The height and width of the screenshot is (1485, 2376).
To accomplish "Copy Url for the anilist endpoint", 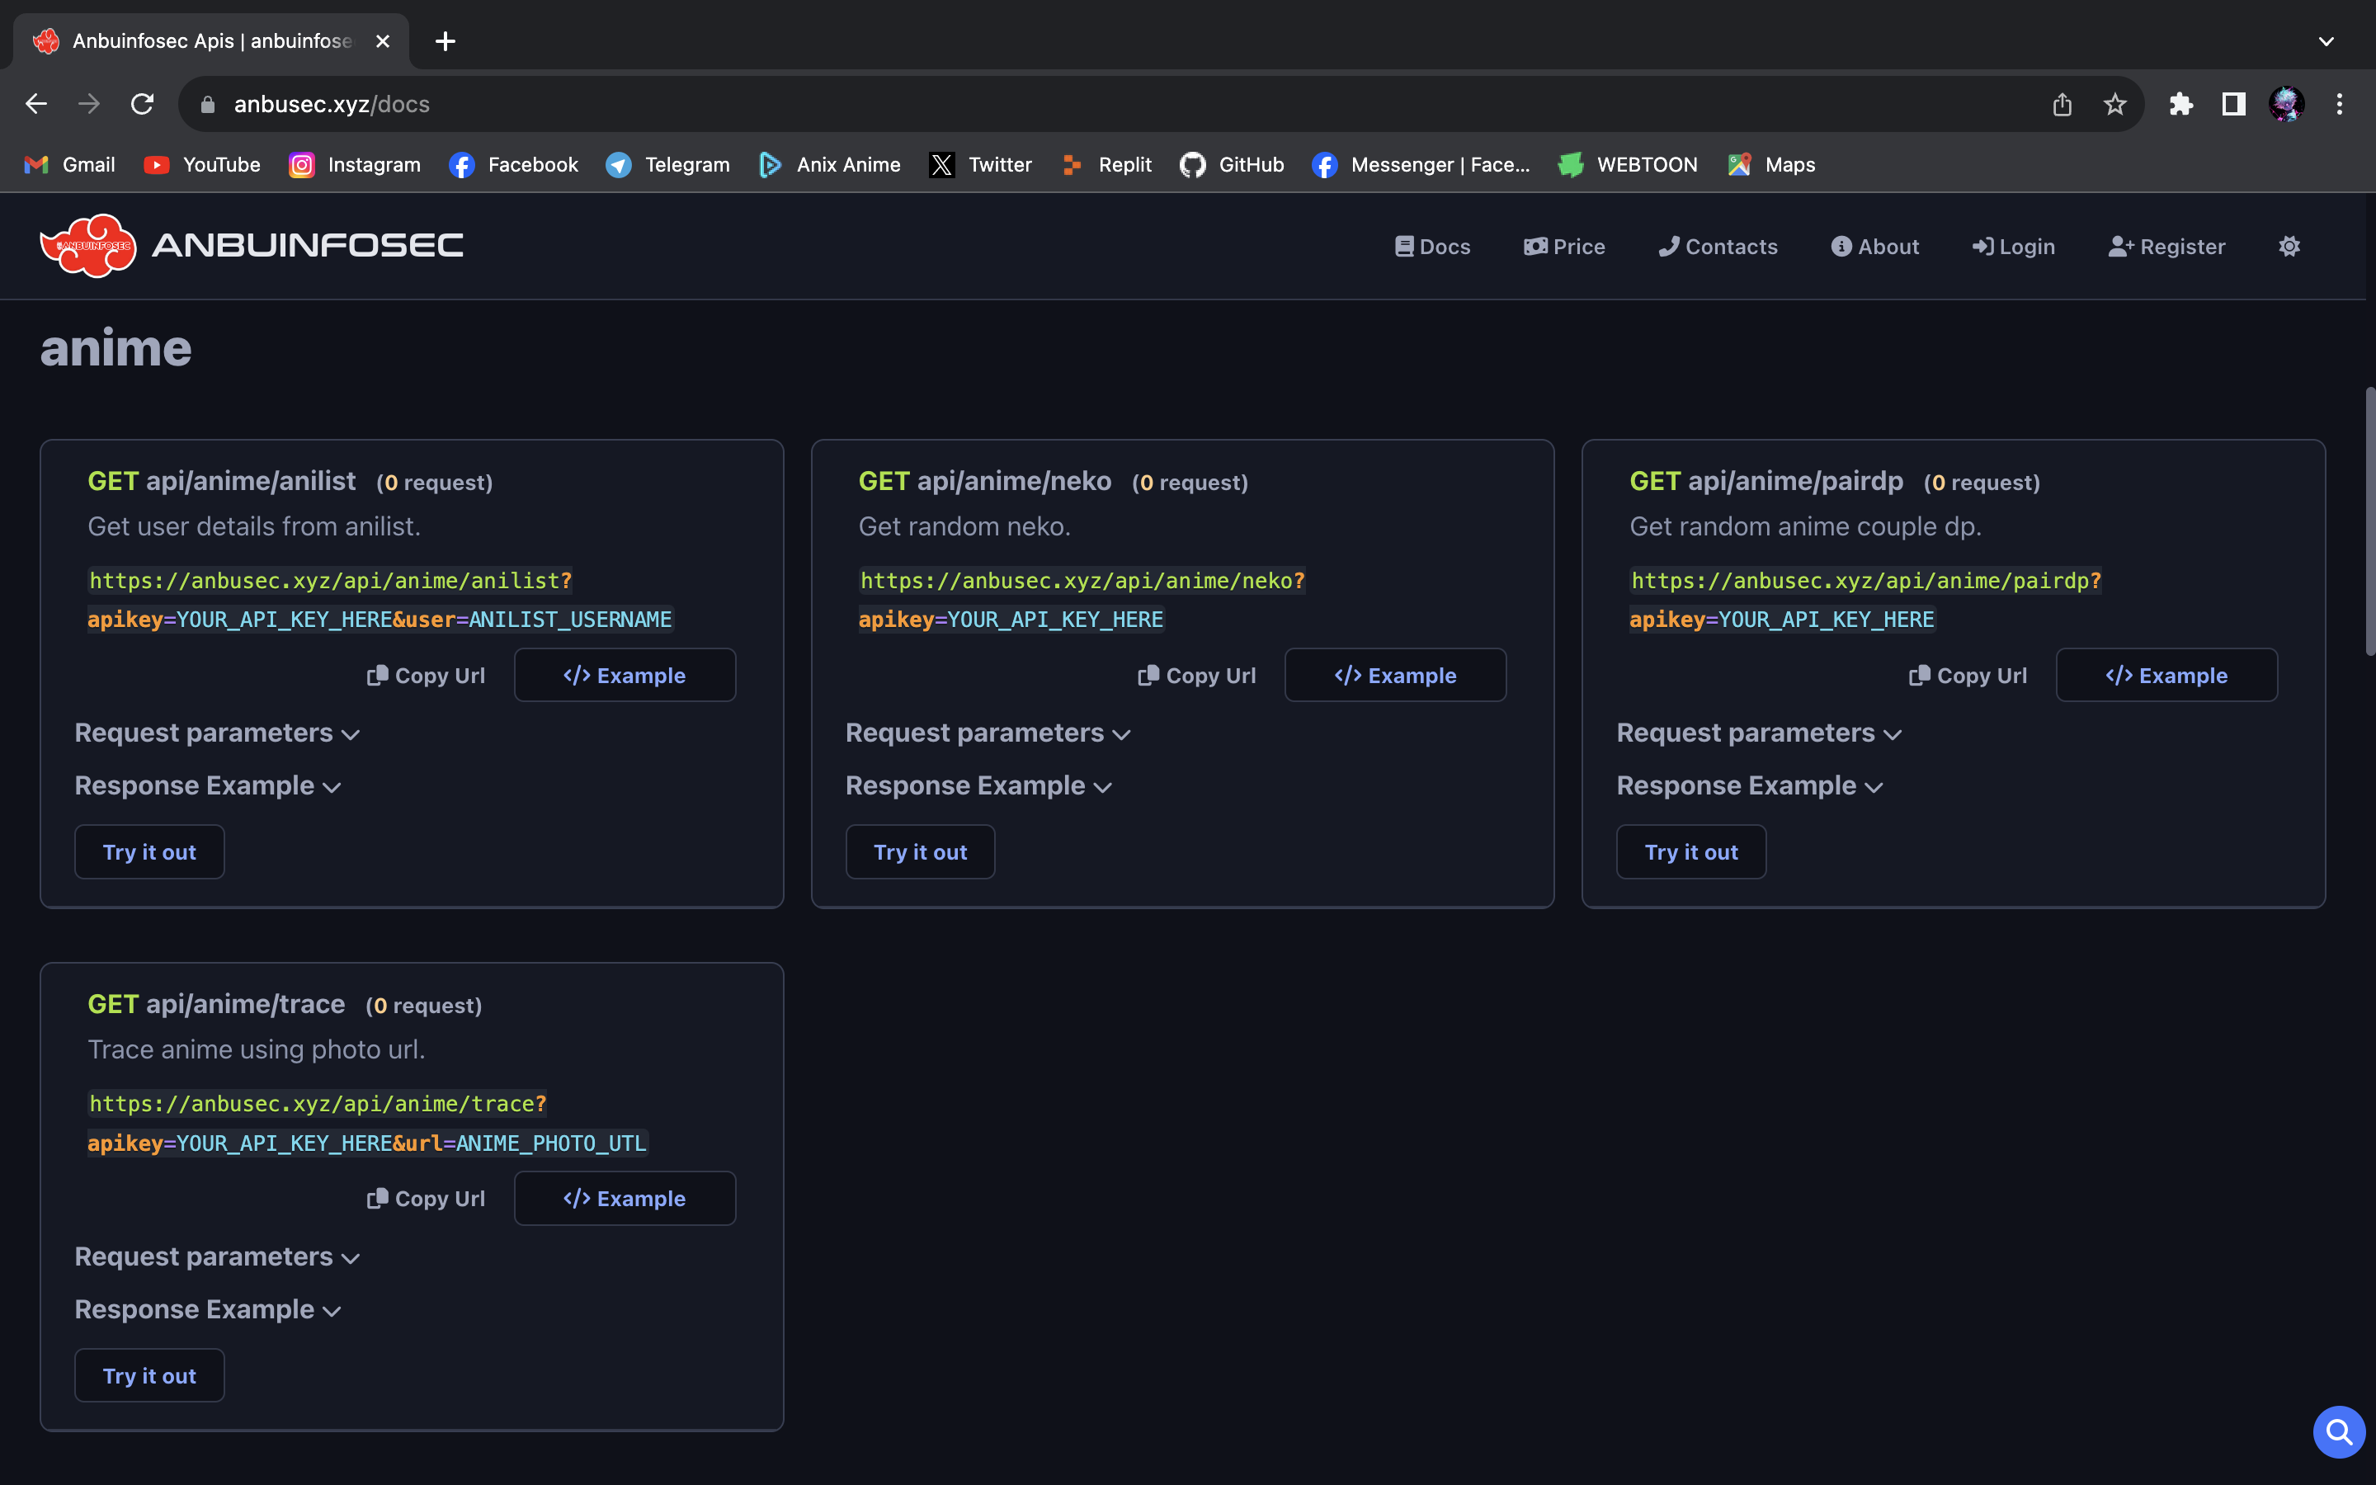I will [x=426, y=676].
